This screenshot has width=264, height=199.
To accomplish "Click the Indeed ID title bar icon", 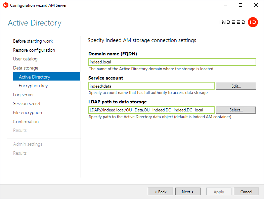I will click(5, 5).
